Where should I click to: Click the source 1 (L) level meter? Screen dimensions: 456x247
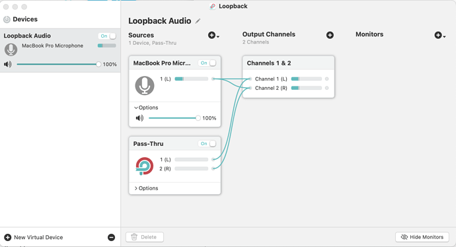[192, 79]
